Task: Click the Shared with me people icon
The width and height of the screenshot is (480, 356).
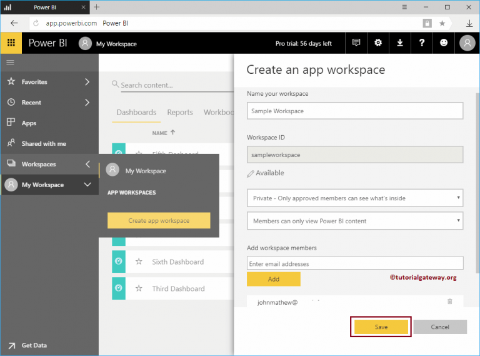Action: click(x=11, y=143)
